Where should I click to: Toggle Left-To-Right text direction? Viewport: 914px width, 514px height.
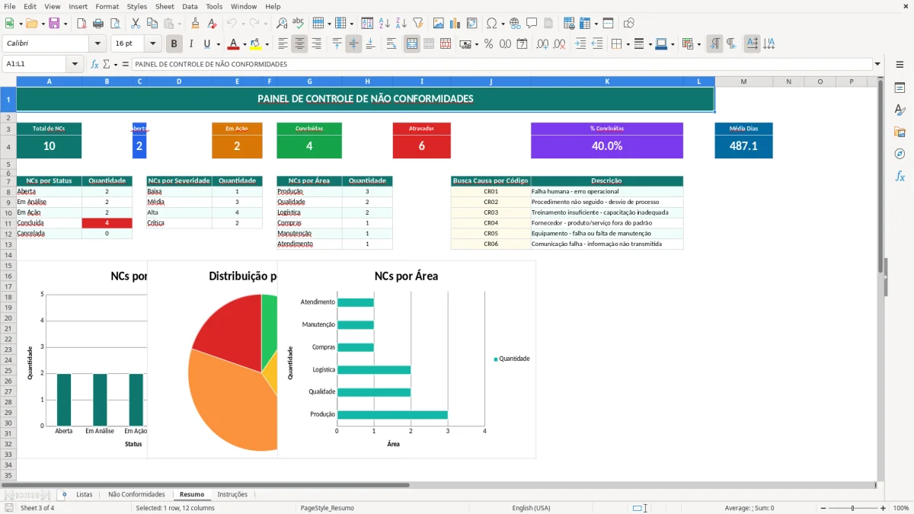pos(714,44)
